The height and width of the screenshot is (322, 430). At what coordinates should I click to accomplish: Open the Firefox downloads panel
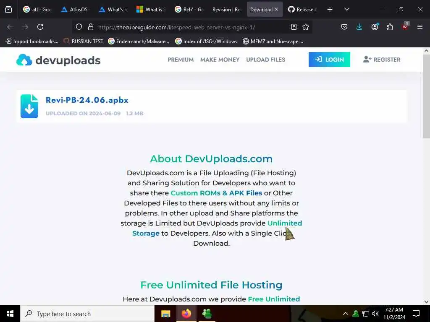tap(359, 27)
